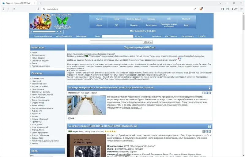
Task: Open the audio player dropdown arrow
Action: 58,32
